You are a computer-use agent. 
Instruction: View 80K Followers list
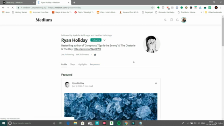(x=83, y=55)
